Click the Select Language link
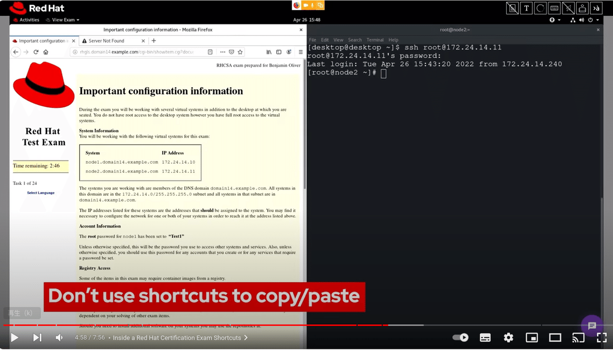613x350 pixels. tap(40, 193)
